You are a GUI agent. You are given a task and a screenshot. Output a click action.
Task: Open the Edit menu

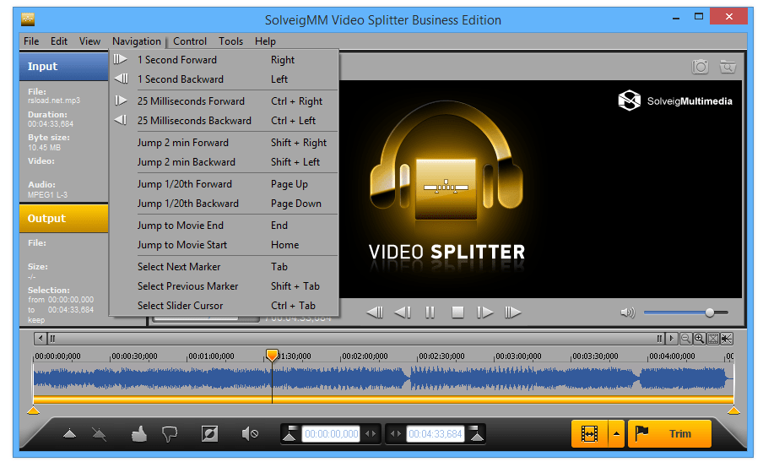[59, 41]
